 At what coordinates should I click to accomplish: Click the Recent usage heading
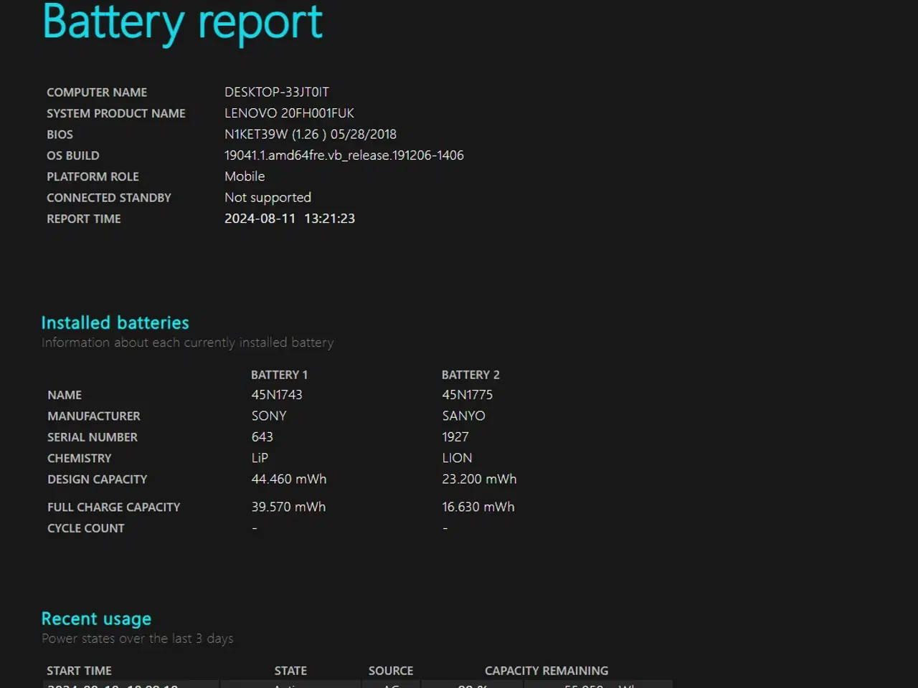pos(96,618)
